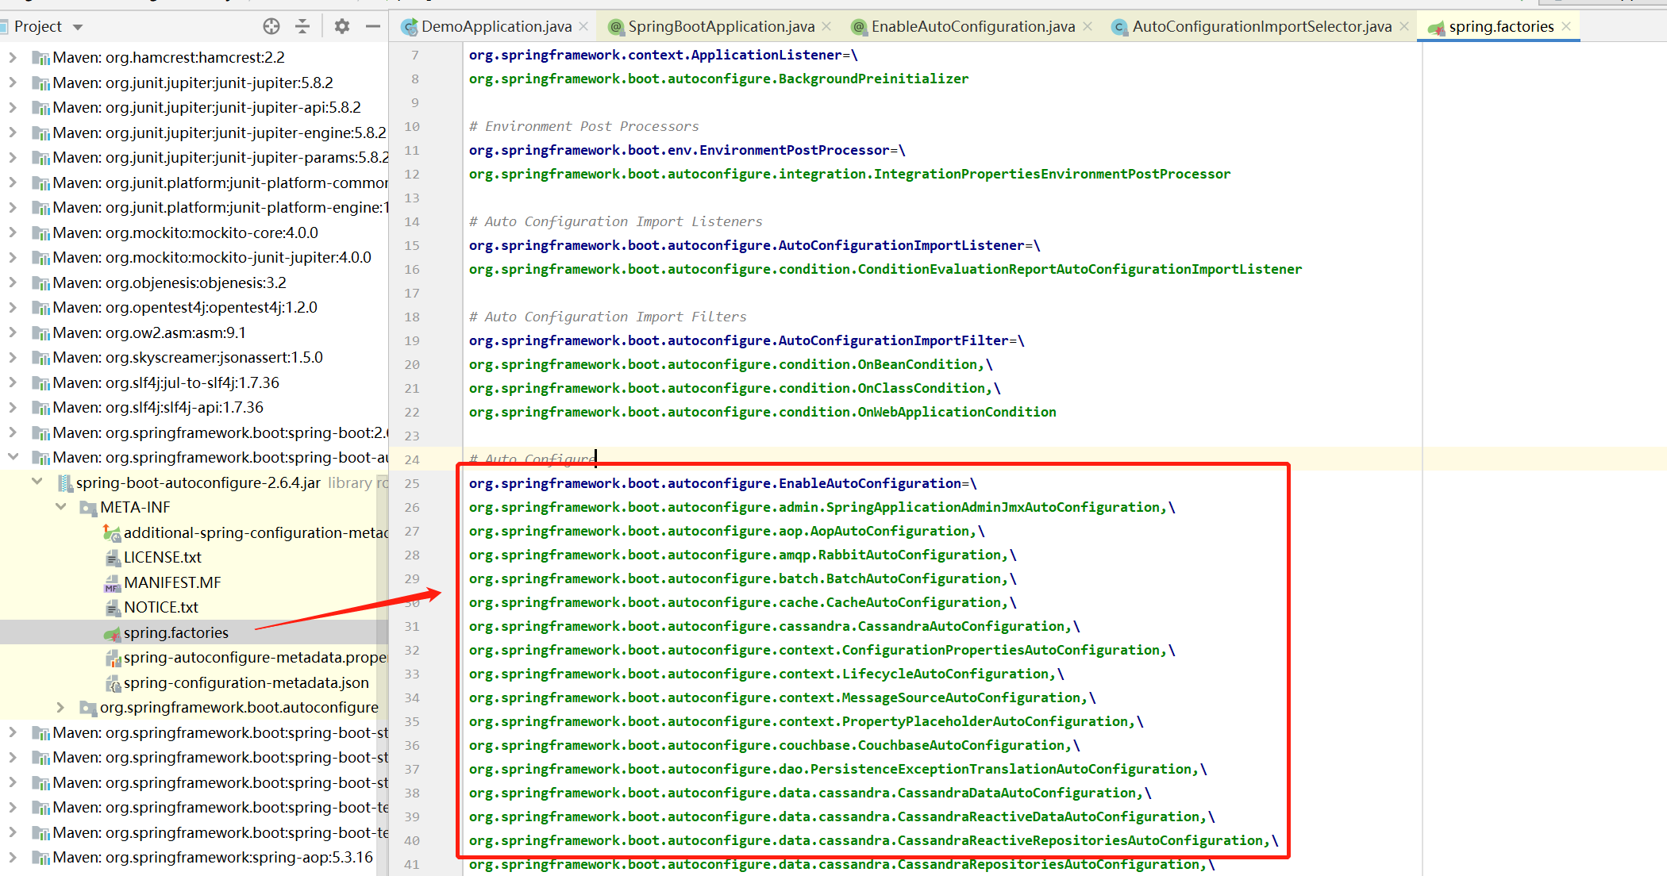
Task: Open Project panel settings gear
Action: pos(342,26)
